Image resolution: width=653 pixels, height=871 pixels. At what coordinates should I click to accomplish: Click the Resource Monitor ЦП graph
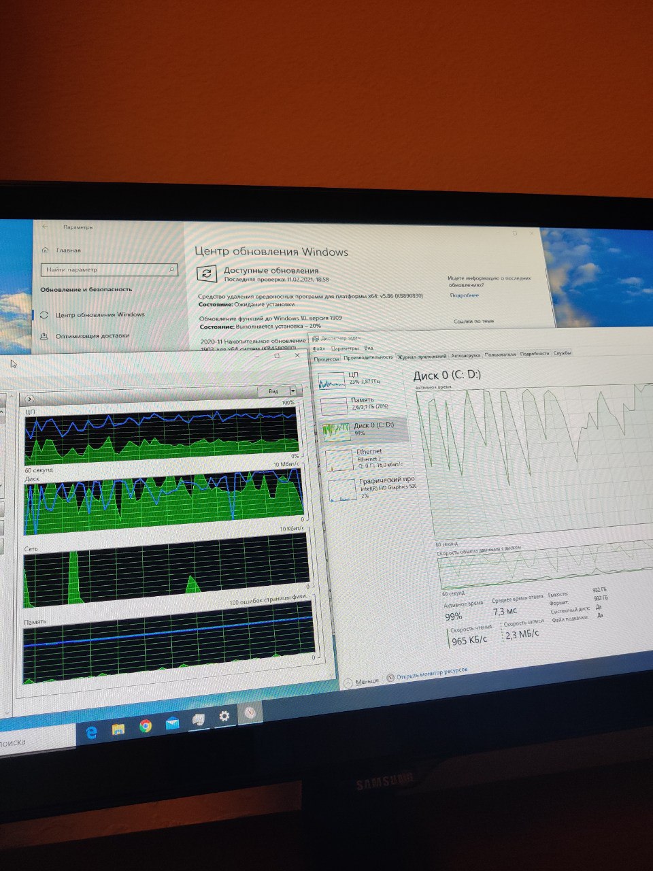[161, 435]
